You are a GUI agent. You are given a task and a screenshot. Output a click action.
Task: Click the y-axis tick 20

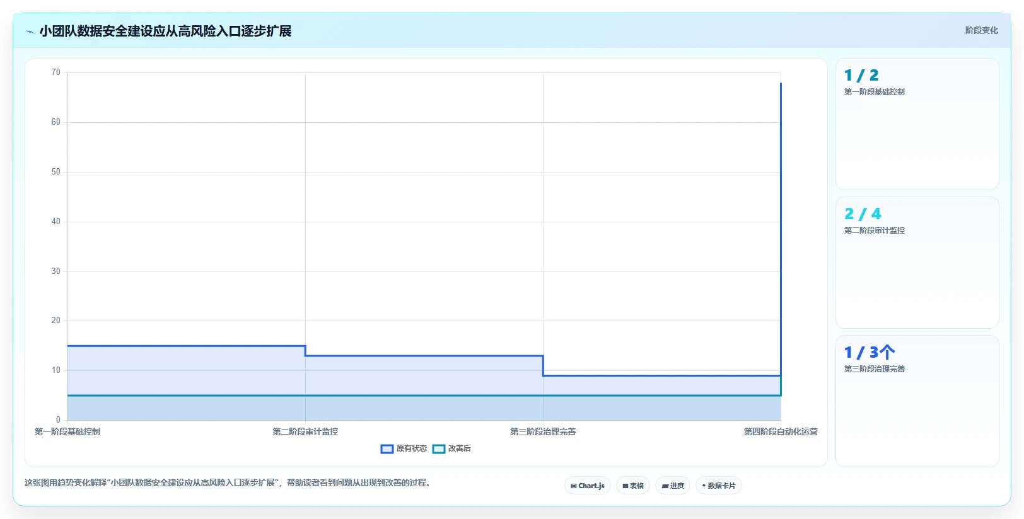click(x=56, y=321)
